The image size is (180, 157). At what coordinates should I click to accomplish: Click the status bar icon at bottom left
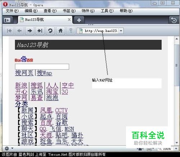click(x=7, y=148)
